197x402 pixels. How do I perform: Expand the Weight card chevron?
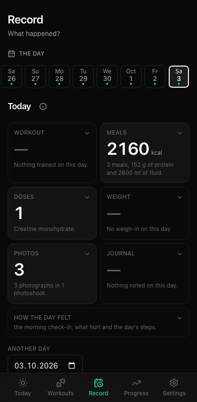click(x=180, y=197)
